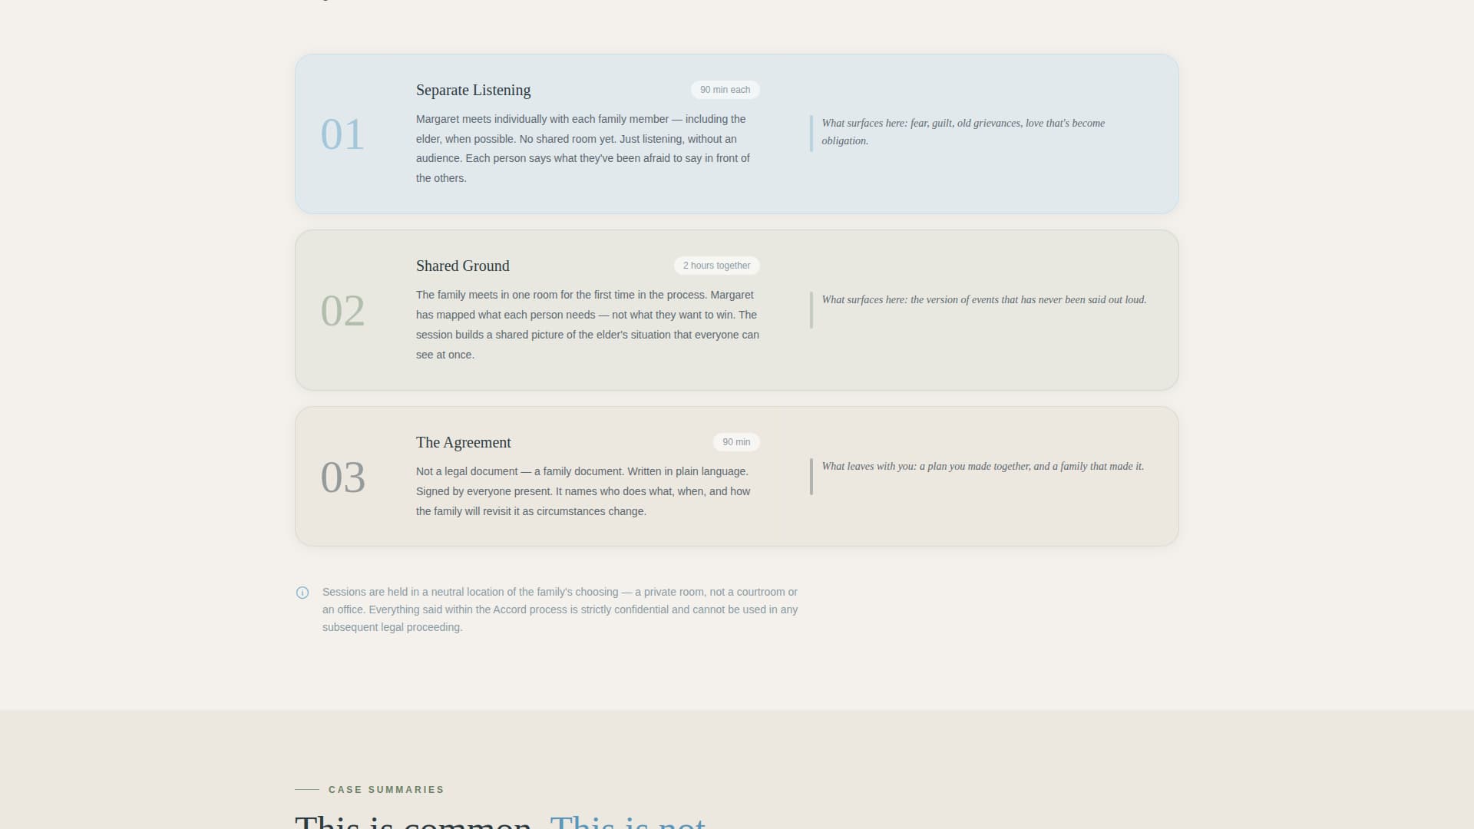1474x829 pixels.
Task: Click the 'Separate Listening' title
Action: (x=473, y=90)
